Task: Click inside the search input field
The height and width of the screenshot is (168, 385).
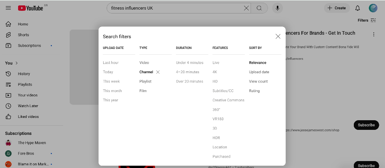Action: [x=175, y=8]
